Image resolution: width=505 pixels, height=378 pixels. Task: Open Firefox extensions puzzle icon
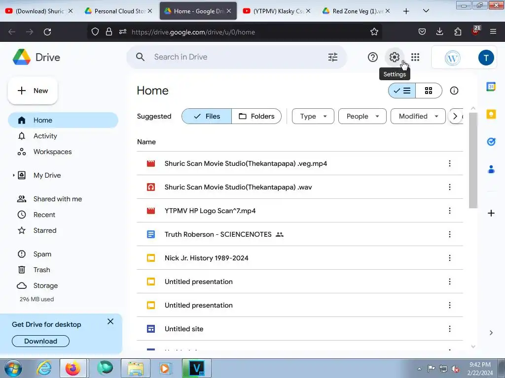click(x=458, y=31)
